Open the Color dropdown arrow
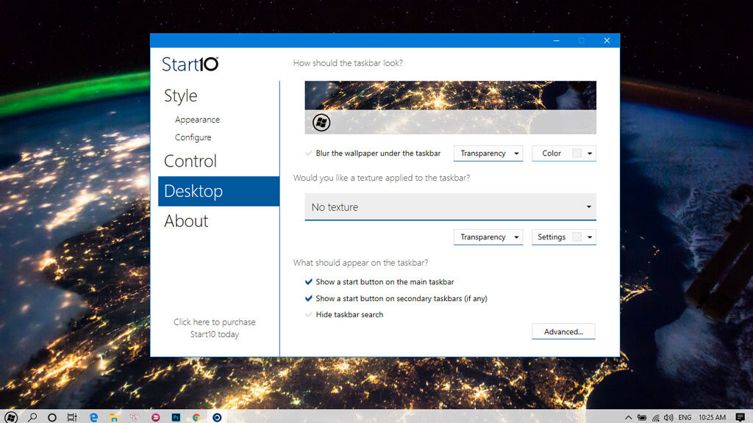 (x=590, y=153)
